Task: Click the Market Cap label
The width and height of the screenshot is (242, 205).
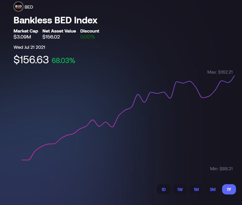Action: point(26,31)
